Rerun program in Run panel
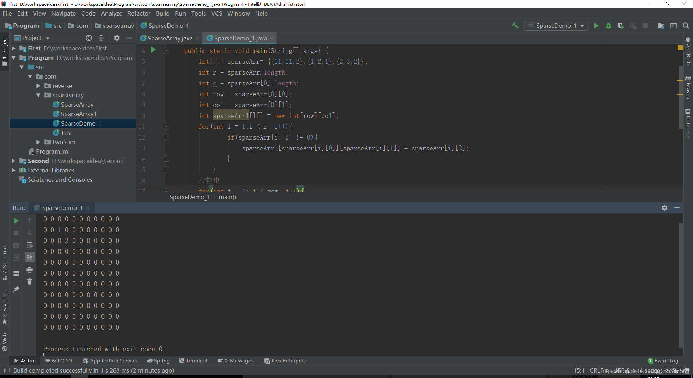The width and height of the screenshot is (693, 378). click(x=16, y=221)
